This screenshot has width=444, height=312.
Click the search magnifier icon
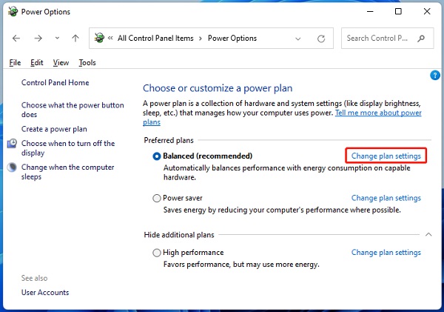[421, 39]
